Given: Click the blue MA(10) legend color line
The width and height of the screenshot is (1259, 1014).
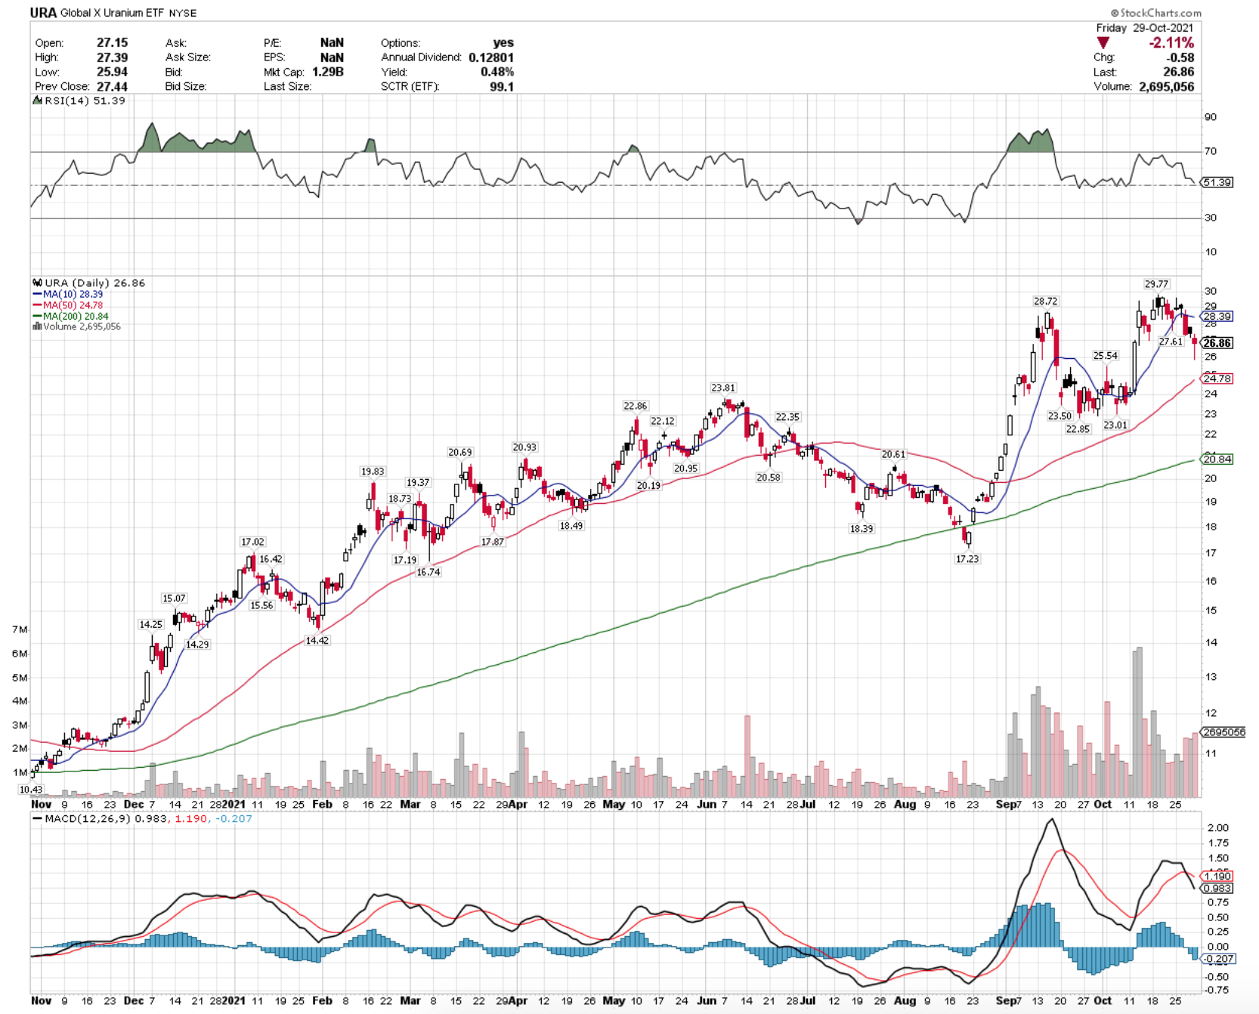Looking at the screenshot, I should click(37, 294).
